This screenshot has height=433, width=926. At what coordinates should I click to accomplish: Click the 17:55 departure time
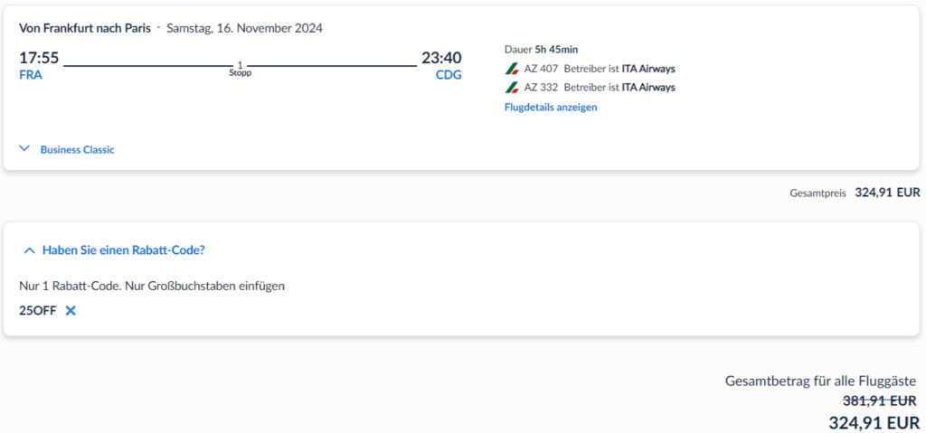39,58
